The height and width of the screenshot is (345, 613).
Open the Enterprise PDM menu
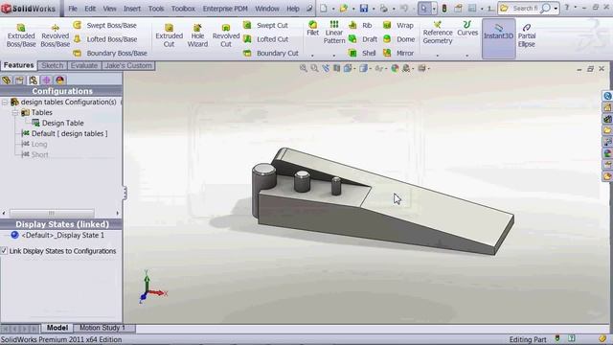pyautogui.click(x=225, y=9)
